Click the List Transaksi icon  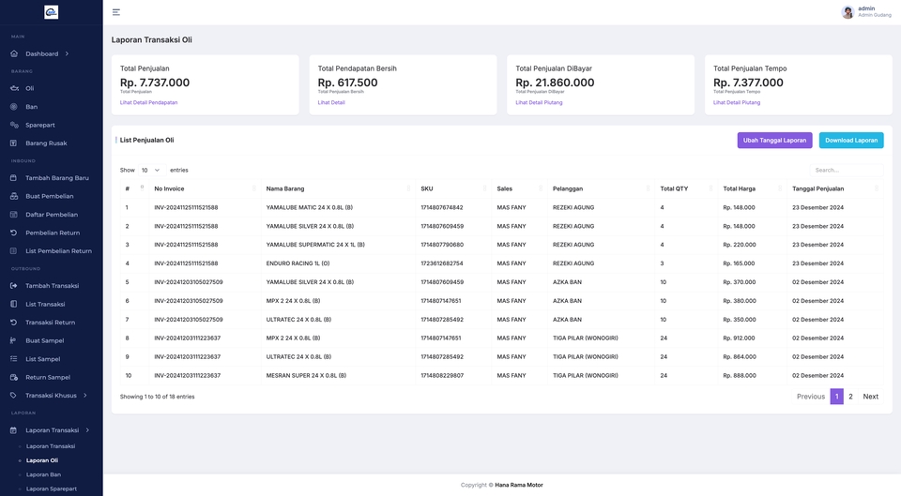point(14,304)
